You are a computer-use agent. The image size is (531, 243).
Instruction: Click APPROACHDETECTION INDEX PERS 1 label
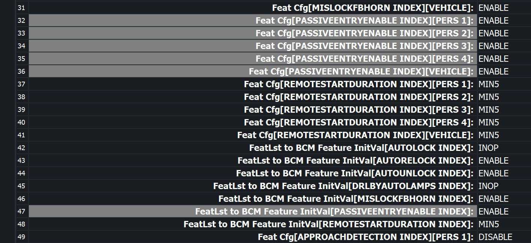click(x=365, y=237)
